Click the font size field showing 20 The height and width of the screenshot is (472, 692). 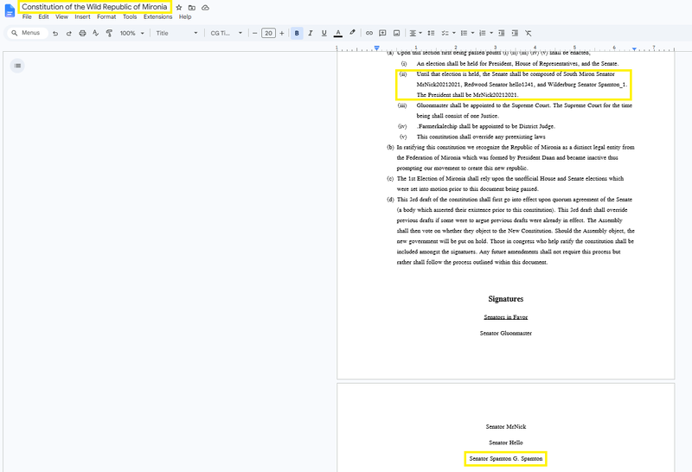[x=268, y=33]
